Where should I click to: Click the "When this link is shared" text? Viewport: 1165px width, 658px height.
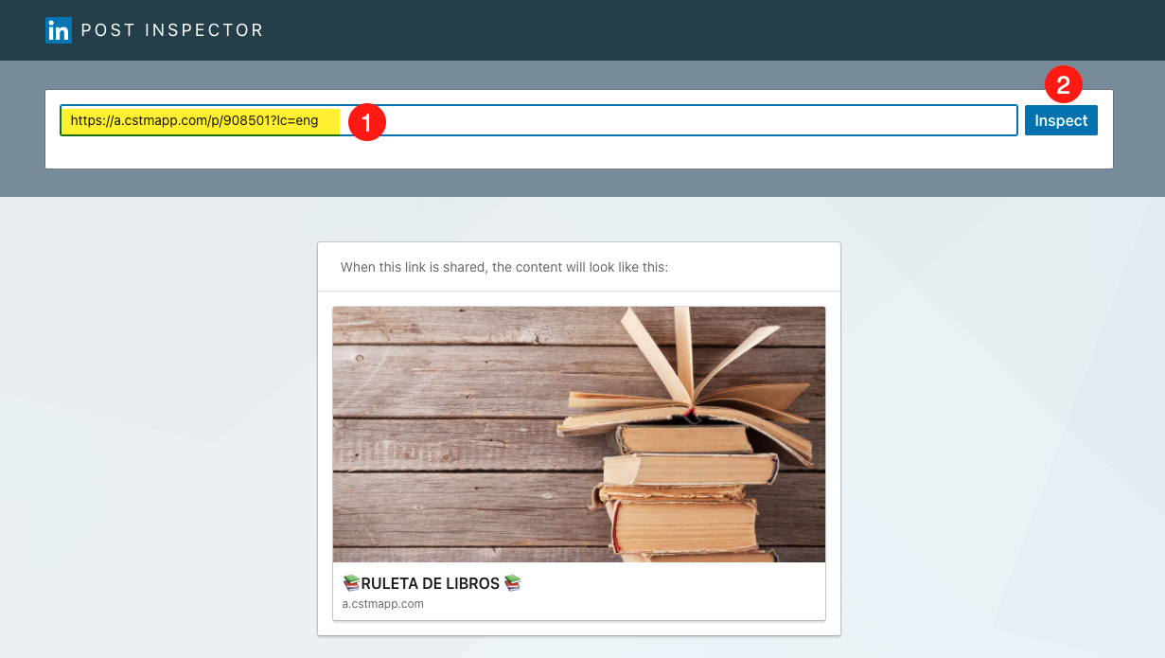click(504, 267)
